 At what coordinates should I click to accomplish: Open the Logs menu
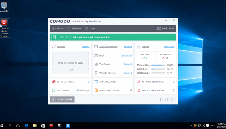click(90, 28)
